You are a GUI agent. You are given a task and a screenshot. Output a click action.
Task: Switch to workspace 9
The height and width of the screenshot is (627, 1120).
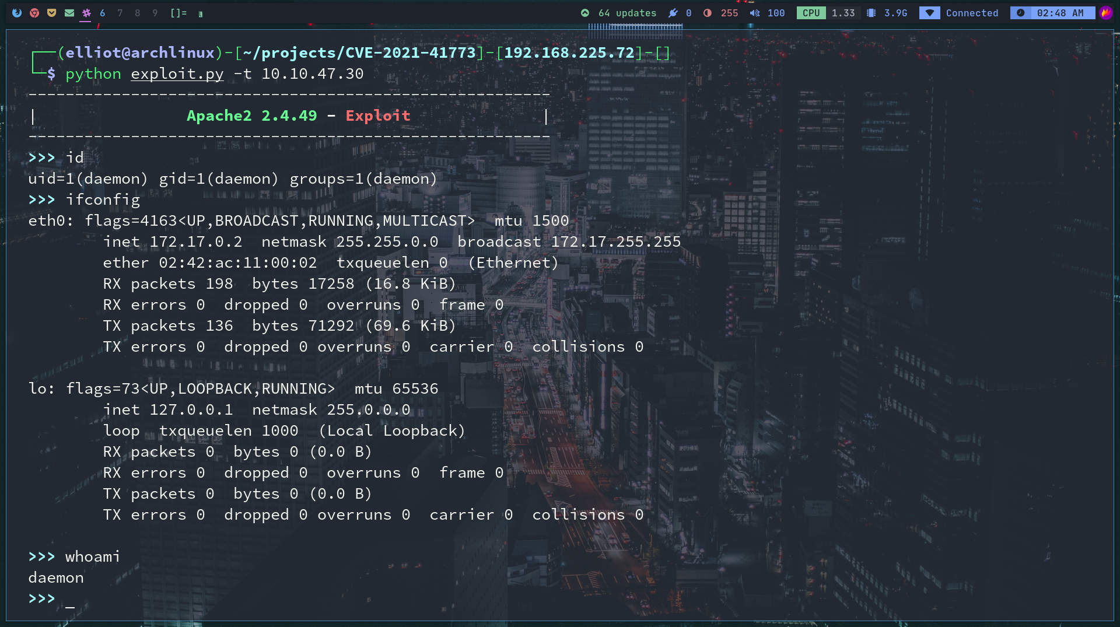pyautogui.click(x=155, y=13)
